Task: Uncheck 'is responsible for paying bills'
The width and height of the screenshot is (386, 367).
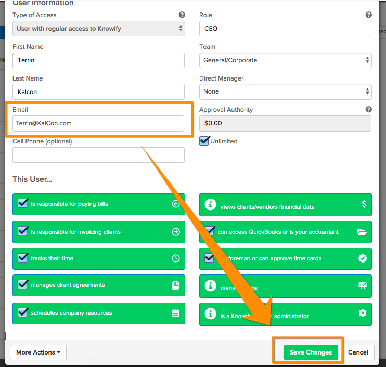Action: click(23, 203)
